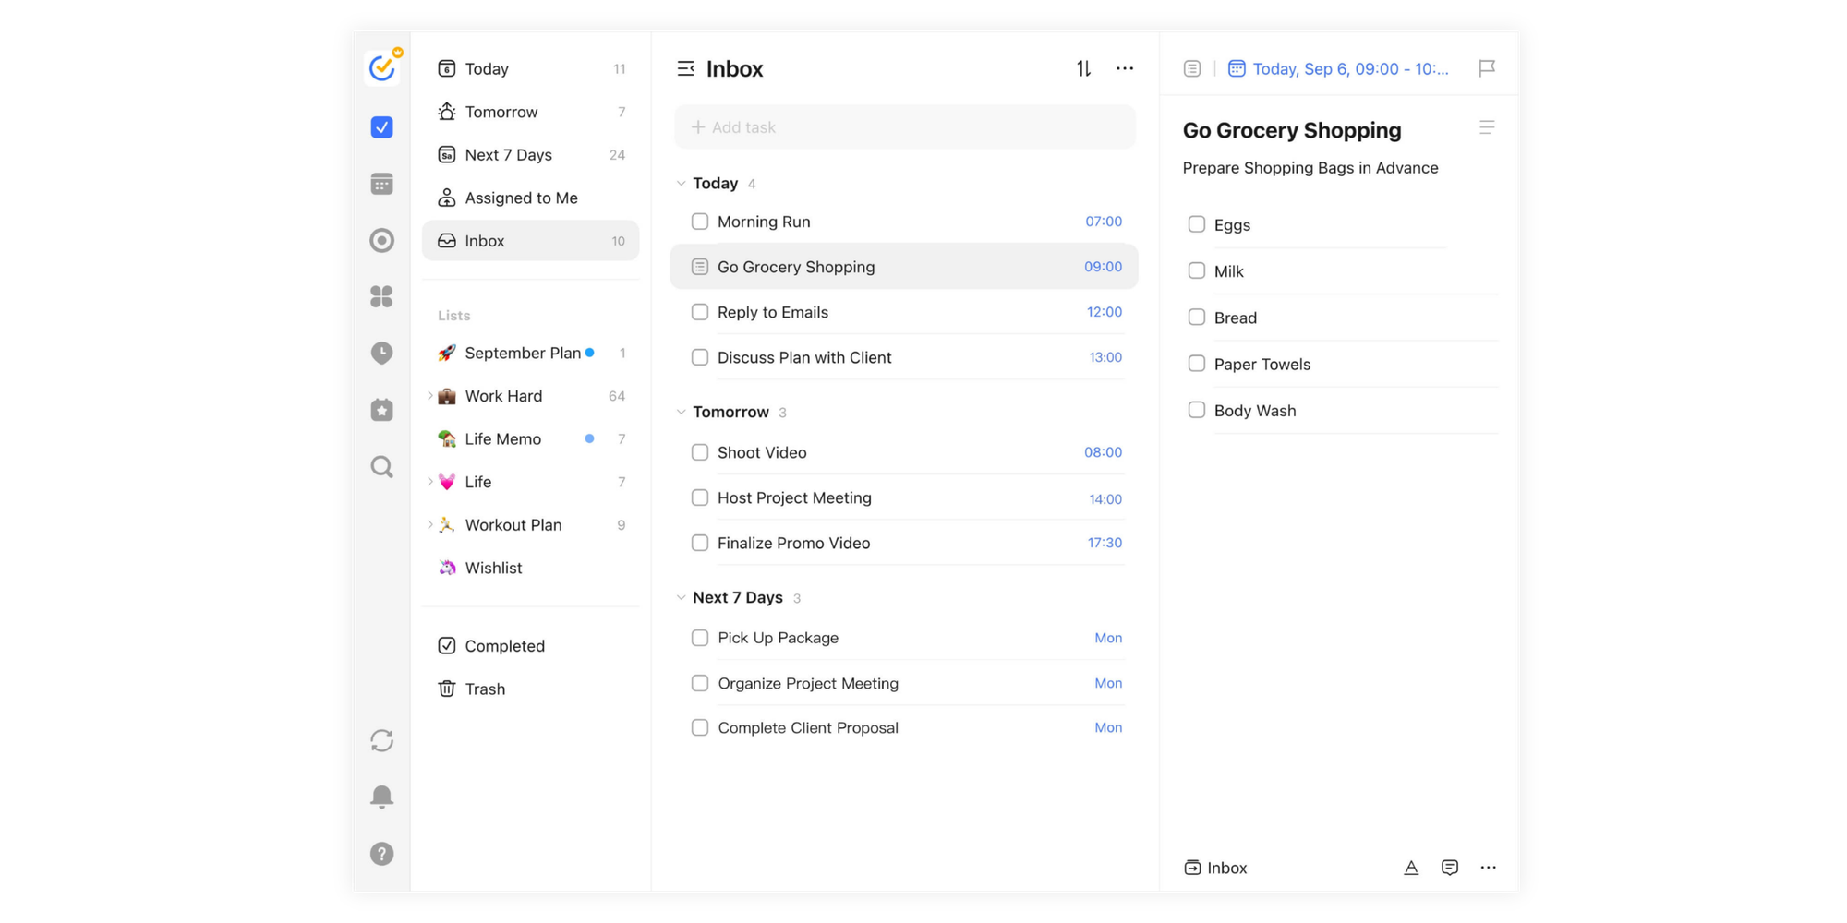This screenshot has width=1847, height=923.
Task: Open the Search magnifier icon in the sidebar
Action: (x=382, y=467)
